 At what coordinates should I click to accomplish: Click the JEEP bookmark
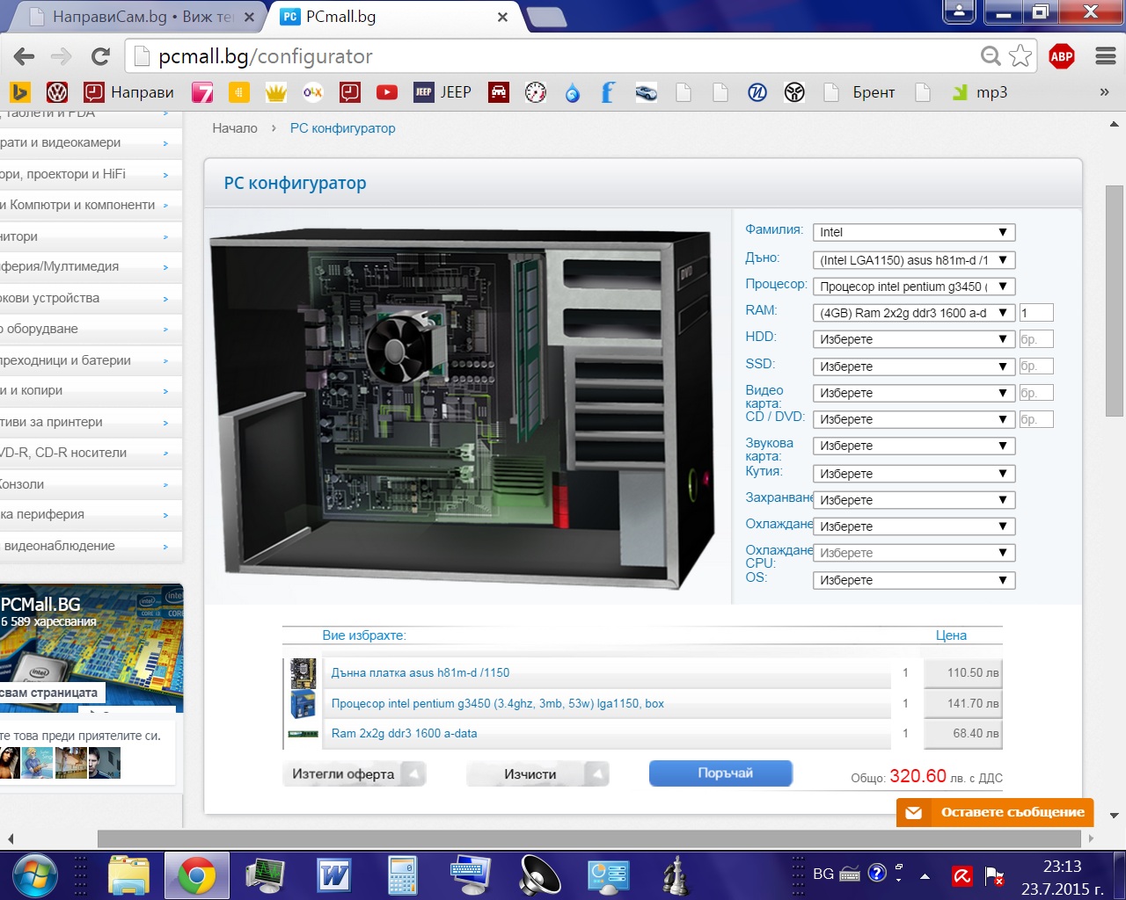(x=442, y=92)
